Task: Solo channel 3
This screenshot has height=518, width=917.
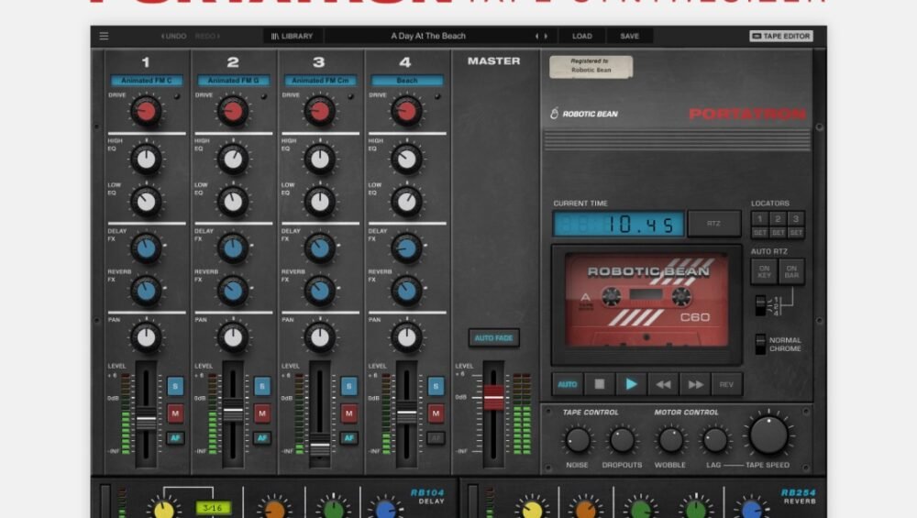Action: (349, 386)
